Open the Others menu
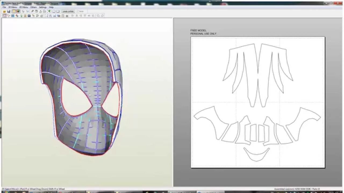Viewport: 344px width, 193px height. pos(33,7)
